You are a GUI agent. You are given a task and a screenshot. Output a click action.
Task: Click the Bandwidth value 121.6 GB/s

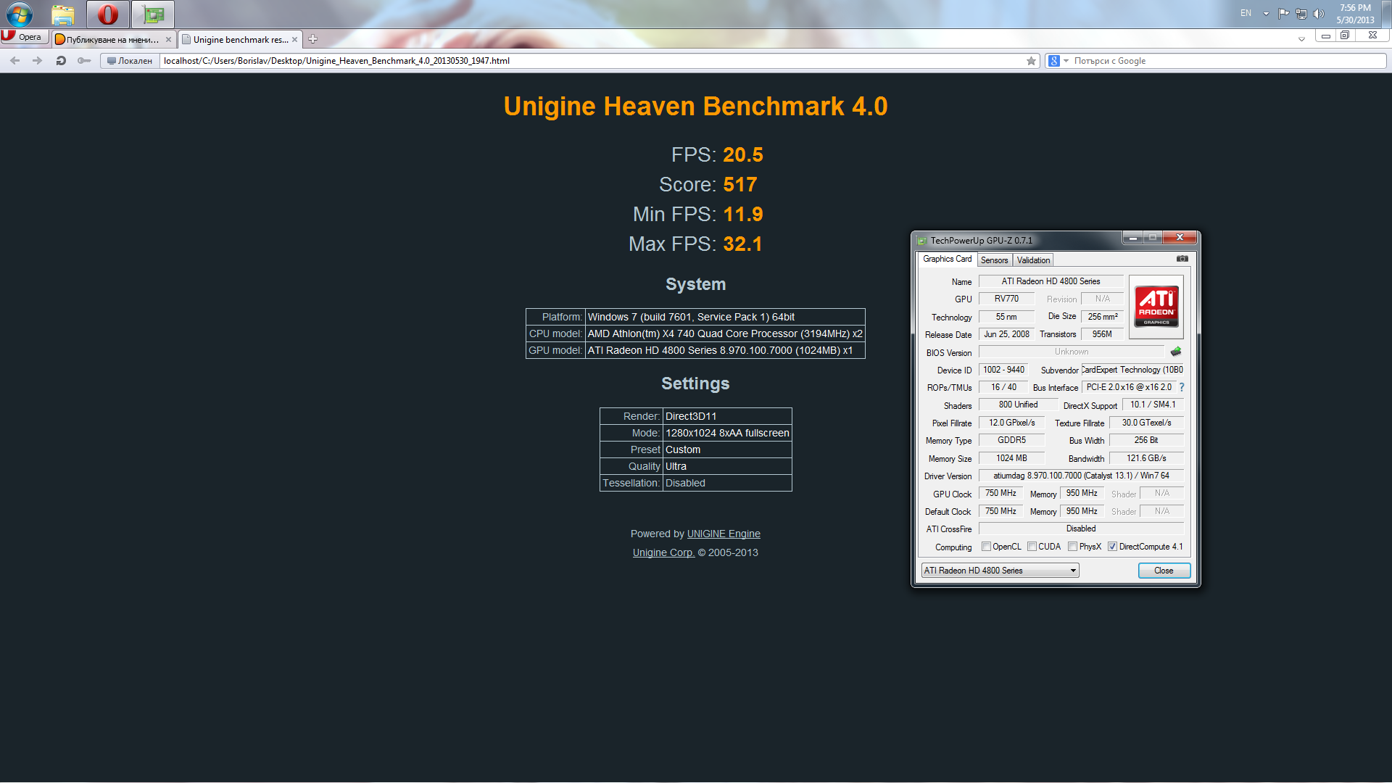1146,458
